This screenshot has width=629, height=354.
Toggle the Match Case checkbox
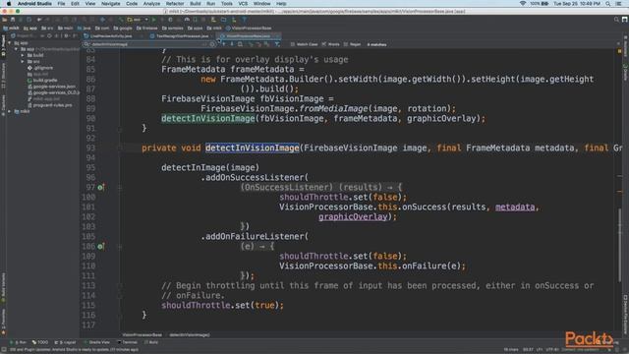click(293, 44)
